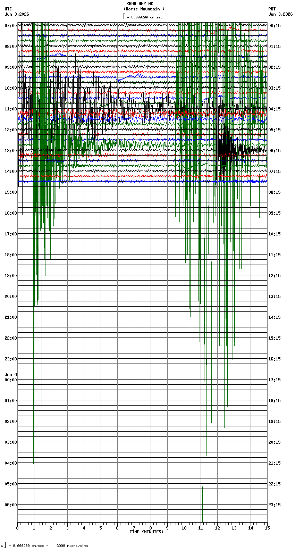Click the 10:15 PDT time label
Viewport: 295px width, 550px height.
[x=275, y=234]
